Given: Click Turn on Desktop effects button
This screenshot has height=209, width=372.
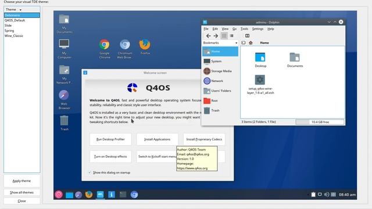Looking at the screenshot, I should (x=110, y=157).
